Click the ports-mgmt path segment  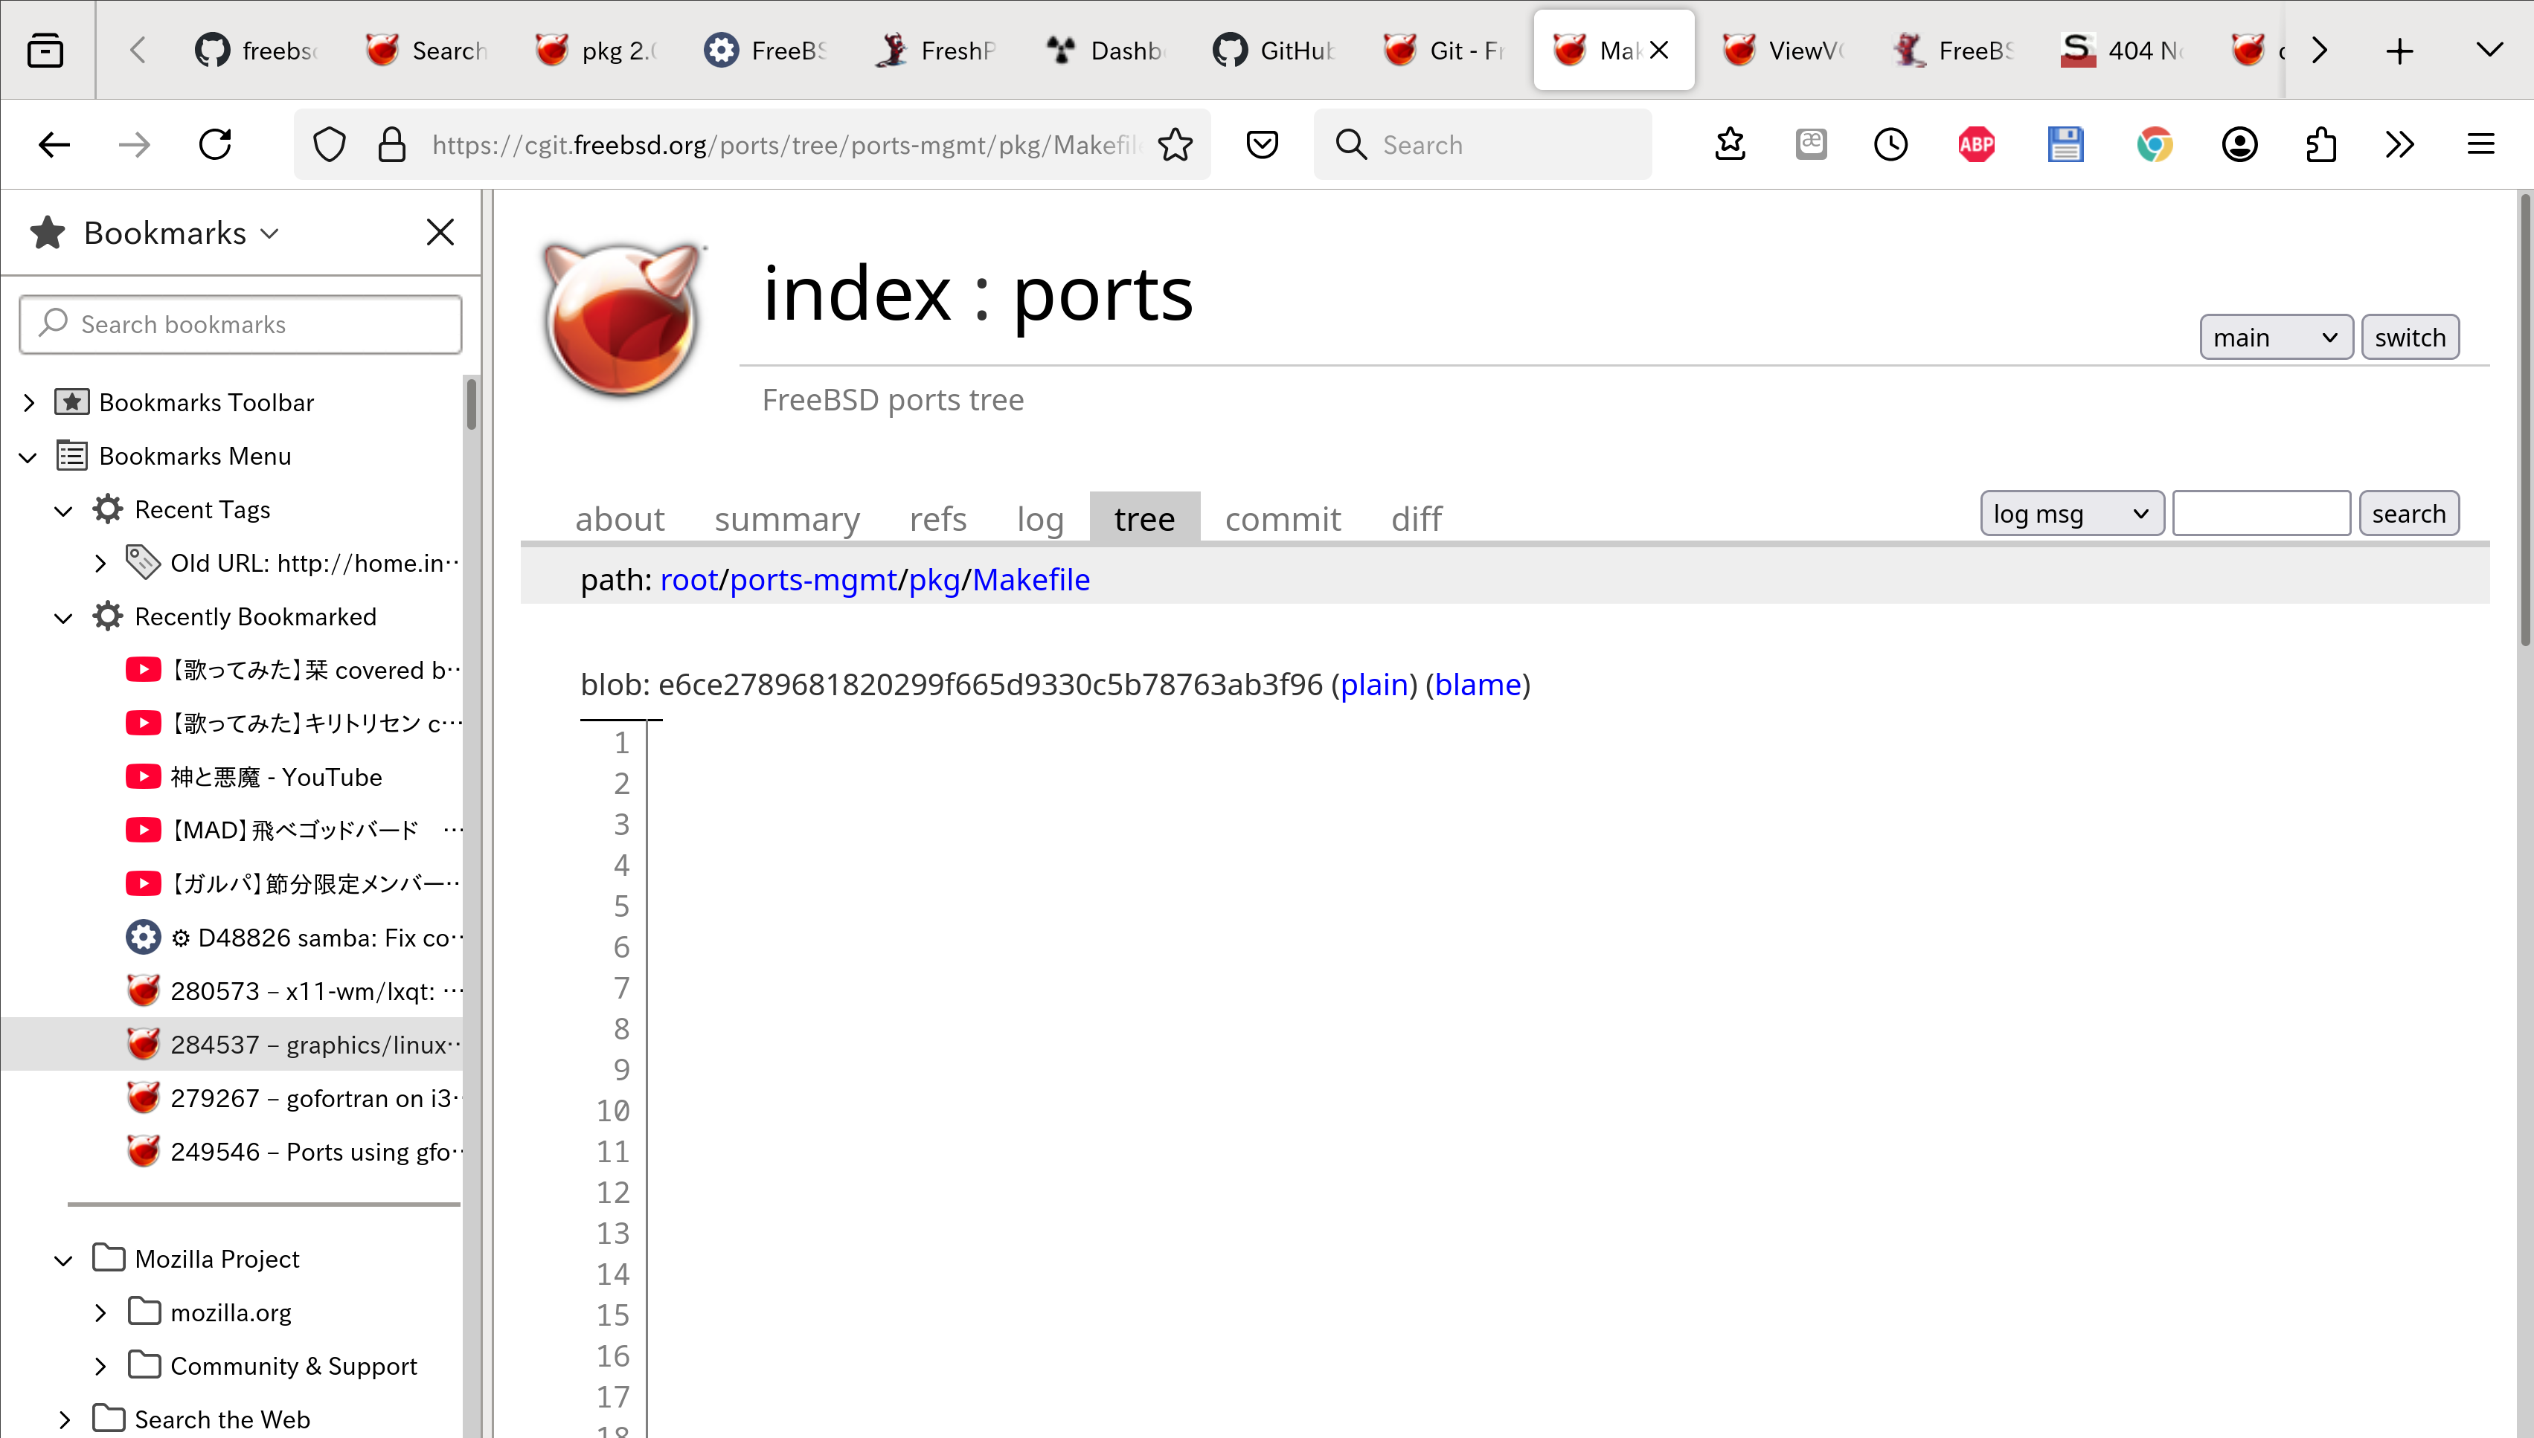click(x=809, y=577)
